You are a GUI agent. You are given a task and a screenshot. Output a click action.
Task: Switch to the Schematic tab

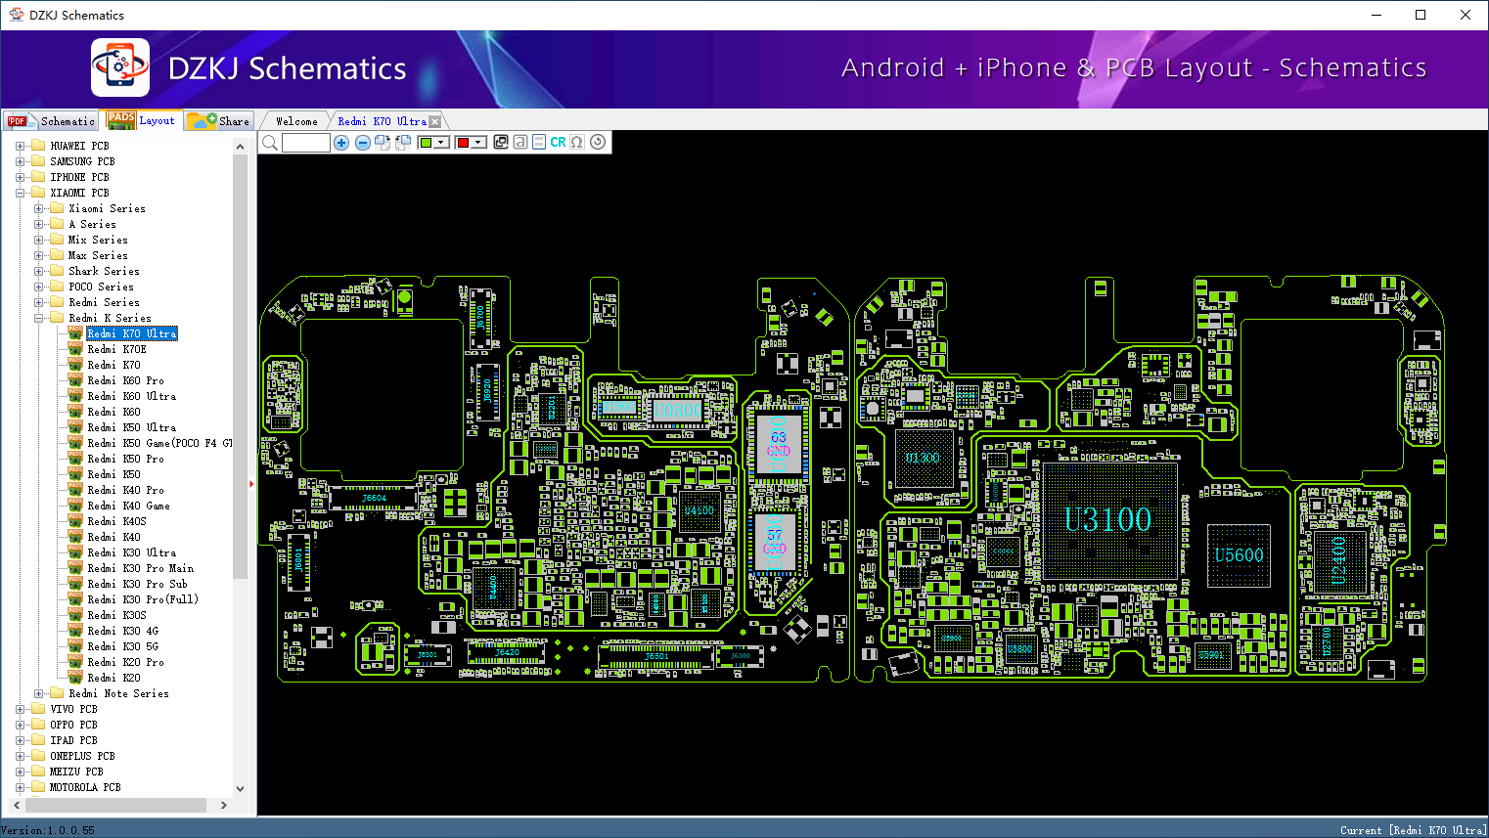[x=51, y=121]
